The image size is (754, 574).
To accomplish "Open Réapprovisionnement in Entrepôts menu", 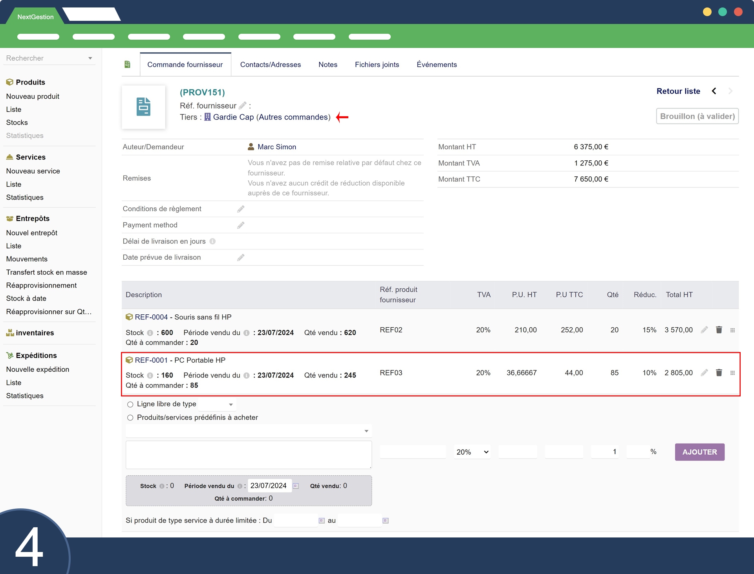I will click(x=41, y=285).
